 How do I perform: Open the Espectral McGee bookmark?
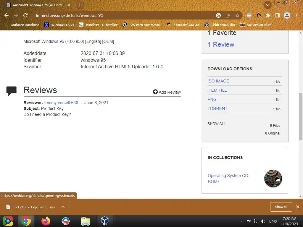183,25
